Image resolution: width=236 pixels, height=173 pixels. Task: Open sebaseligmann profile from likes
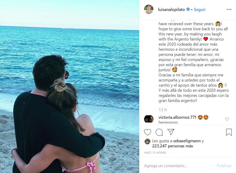187,141
